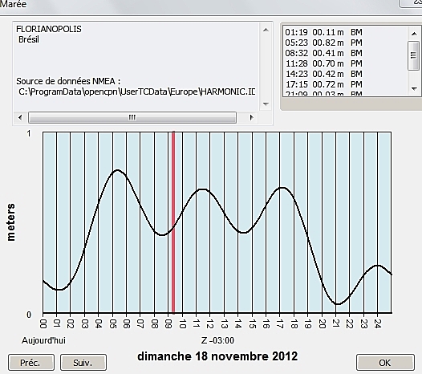Select the 14:23 00.42 m BM tide entry
The height and width of the screenshot is (374, 422).
(x=324, y=74)
